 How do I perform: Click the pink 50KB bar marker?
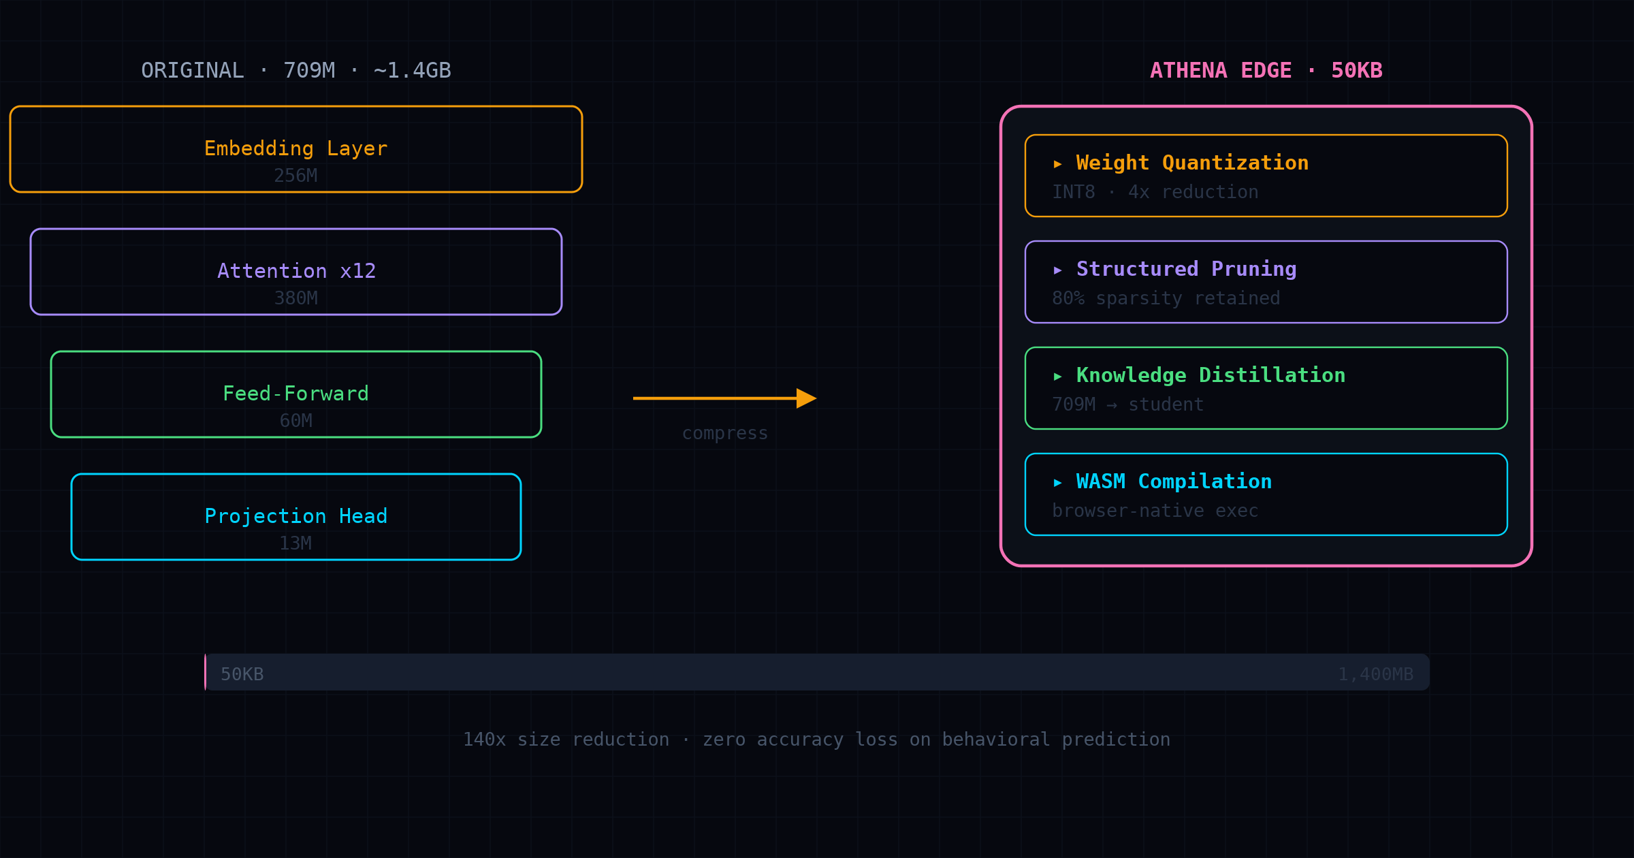point(206,672)
